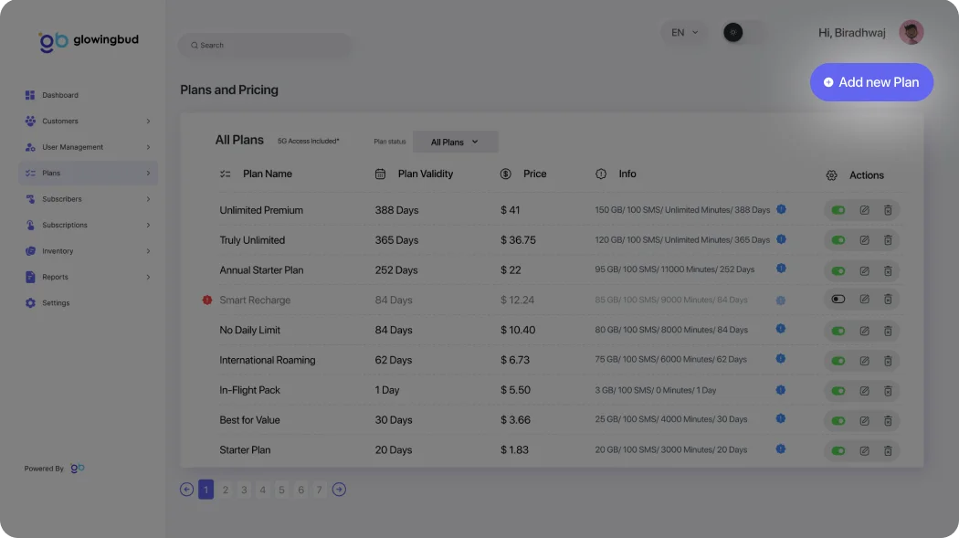
Task: Click the user profile avatar
Action: [x=911, y=33]
